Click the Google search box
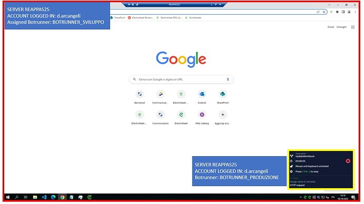This screenshot has height=204, width=364. click(181, 79)
